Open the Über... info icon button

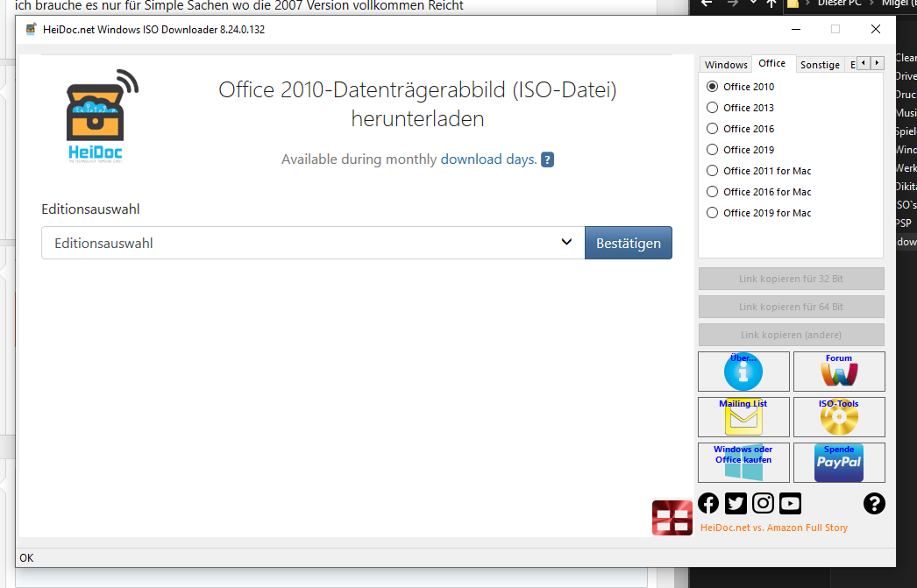point(743,372)
